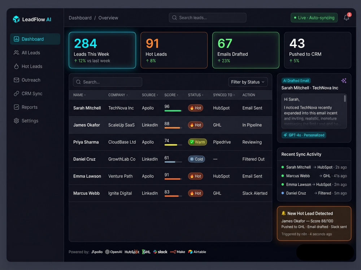Click Emma Lawson's Hot status badge
361x270 pixels.
pyautogui.click(x=195, y=176)
